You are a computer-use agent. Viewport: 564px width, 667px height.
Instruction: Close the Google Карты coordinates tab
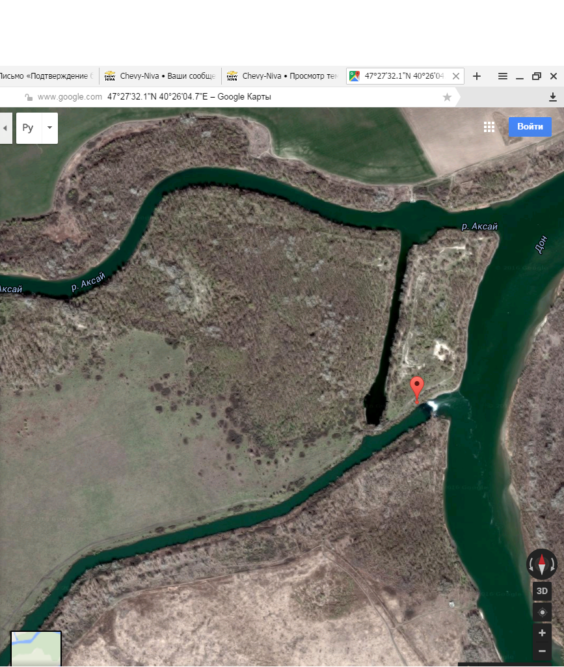tap(455, 76)
